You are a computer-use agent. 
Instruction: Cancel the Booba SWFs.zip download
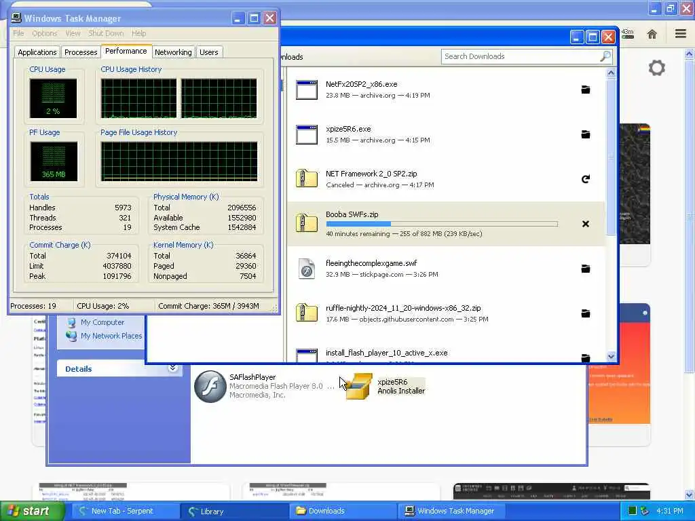pos(586,224)
